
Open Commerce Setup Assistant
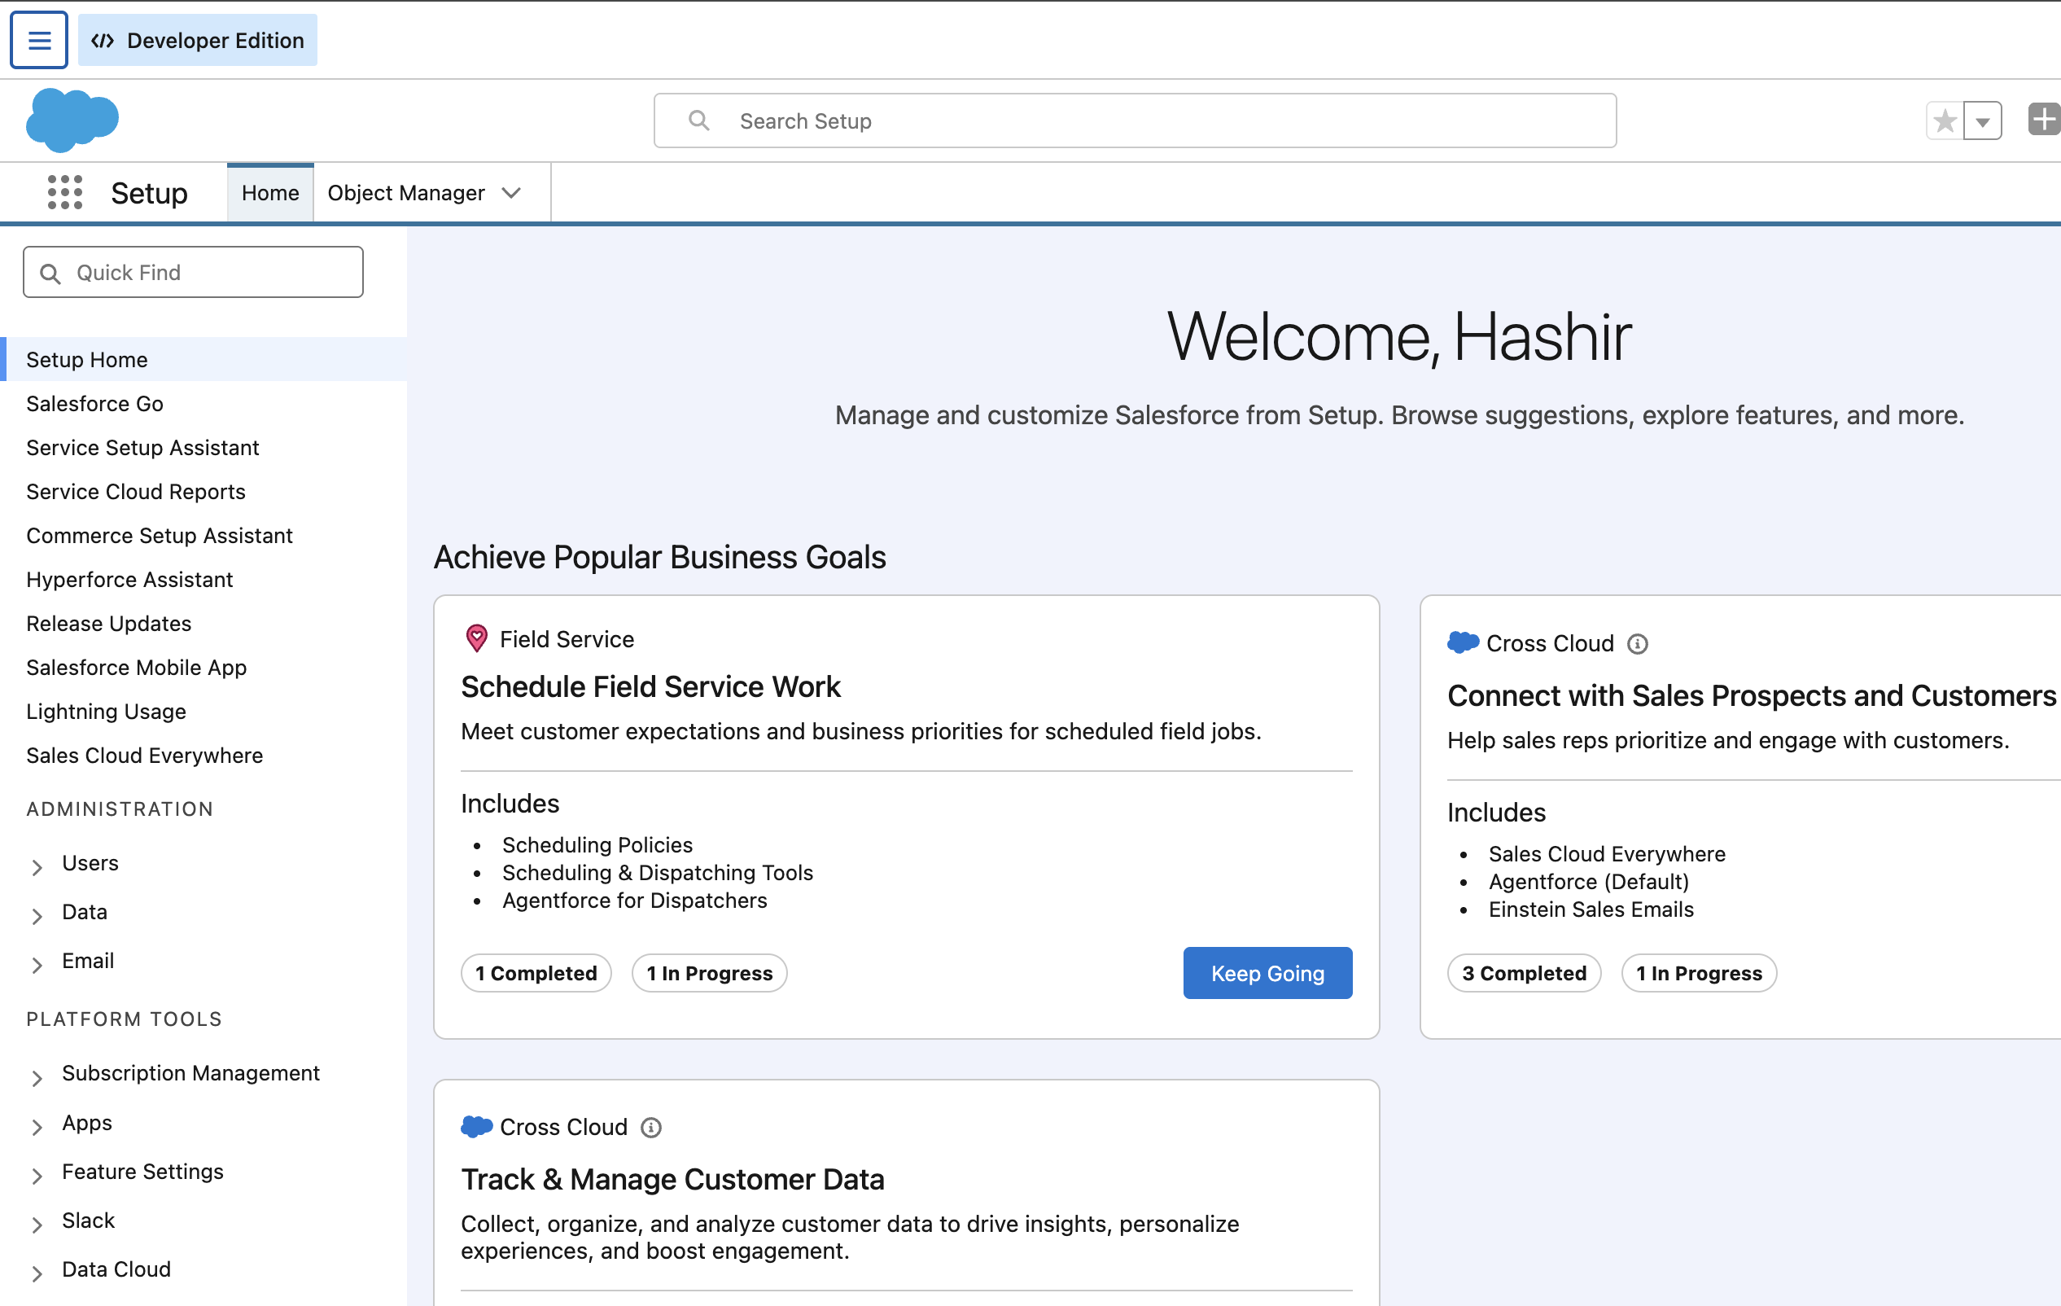tap(160, 535)
